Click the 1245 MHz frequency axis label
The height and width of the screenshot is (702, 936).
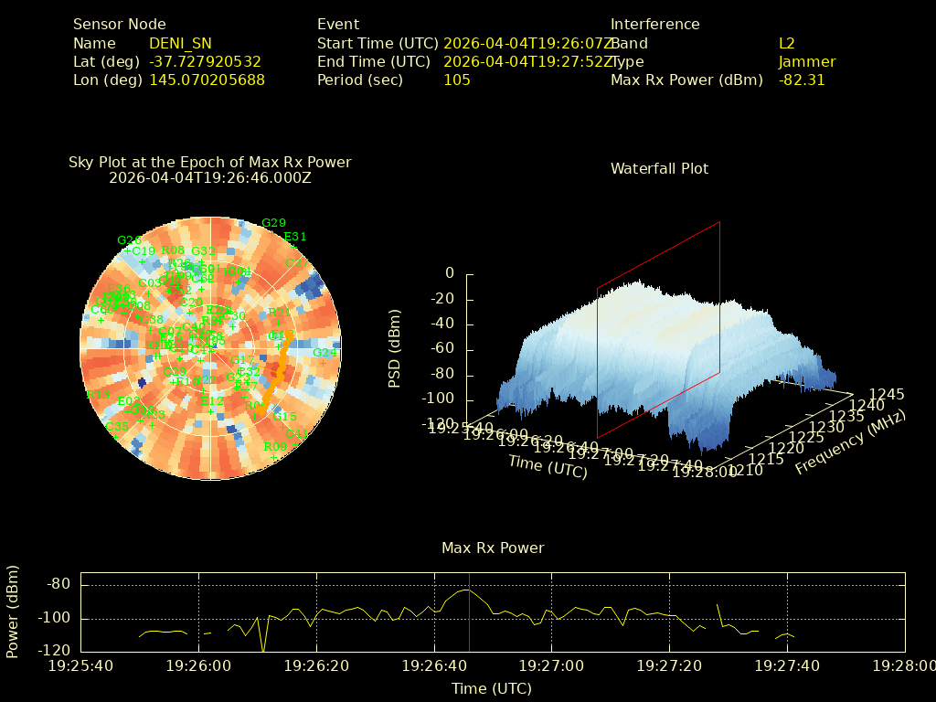[x=886, y=395]
